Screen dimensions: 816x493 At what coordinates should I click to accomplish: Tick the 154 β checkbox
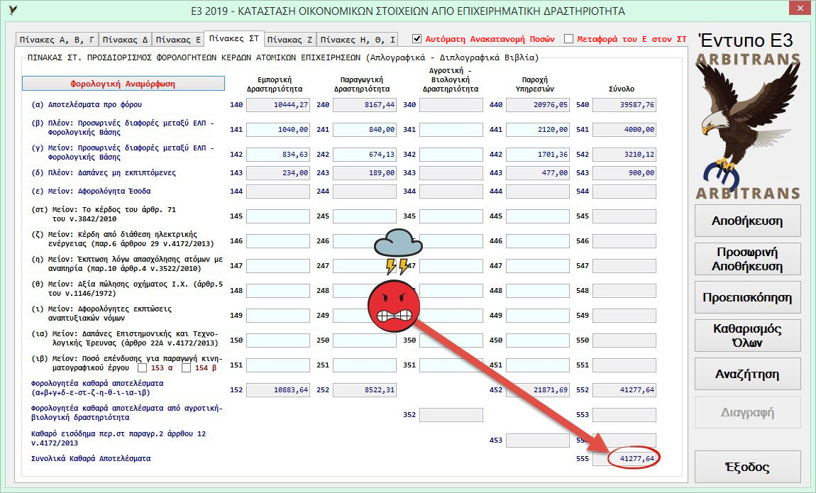click(x=186, y=368)
